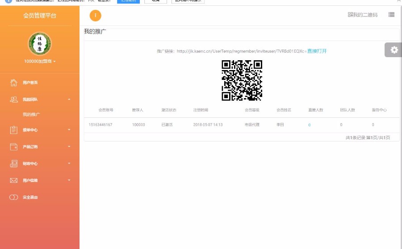Click the wallet icon for 产品订购
The width and height of the screenshot is (402, 249).
[13, 147]
